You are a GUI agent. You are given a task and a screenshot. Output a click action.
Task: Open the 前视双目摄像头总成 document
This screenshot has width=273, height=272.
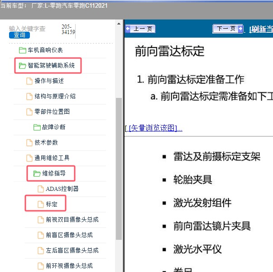tap(72, 219)
